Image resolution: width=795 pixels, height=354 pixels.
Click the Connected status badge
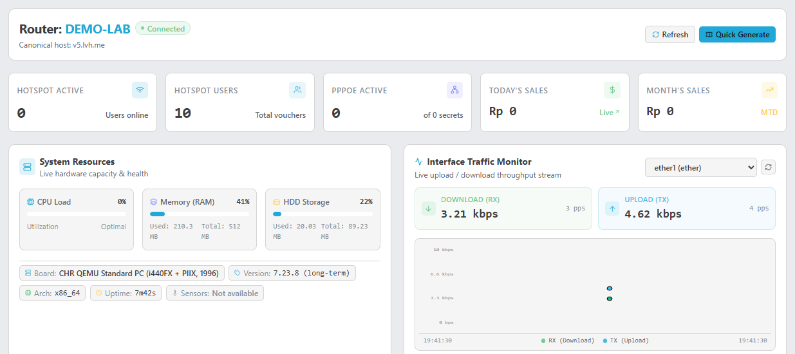[163, 29]
